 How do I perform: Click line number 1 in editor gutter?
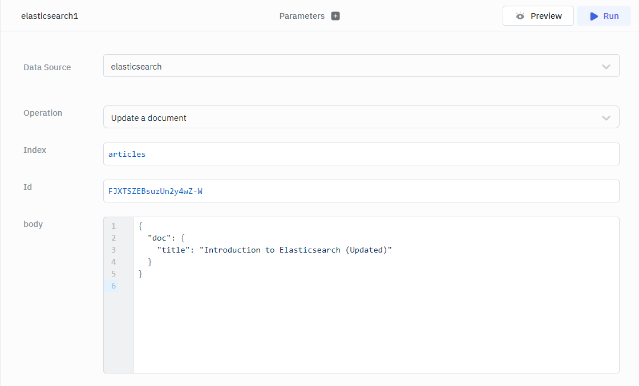tap(114, 226)
